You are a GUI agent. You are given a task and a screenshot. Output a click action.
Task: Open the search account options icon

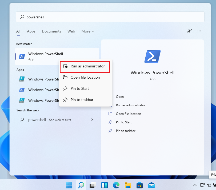(x=189, y=31)
